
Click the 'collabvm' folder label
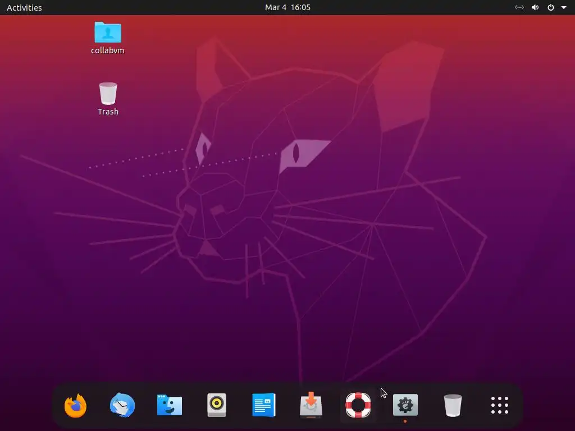click(108, 51)
